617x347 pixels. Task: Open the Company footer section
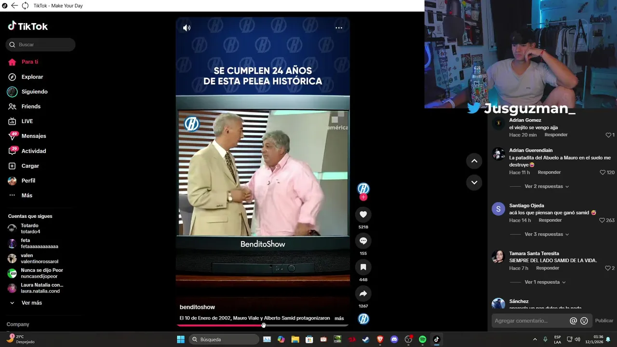pos(18,324)
